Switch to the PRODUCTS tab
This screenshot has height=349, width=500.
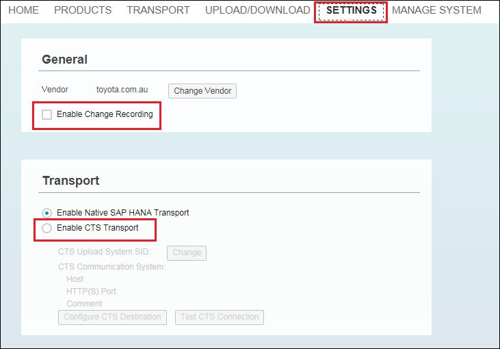point(83,10)
